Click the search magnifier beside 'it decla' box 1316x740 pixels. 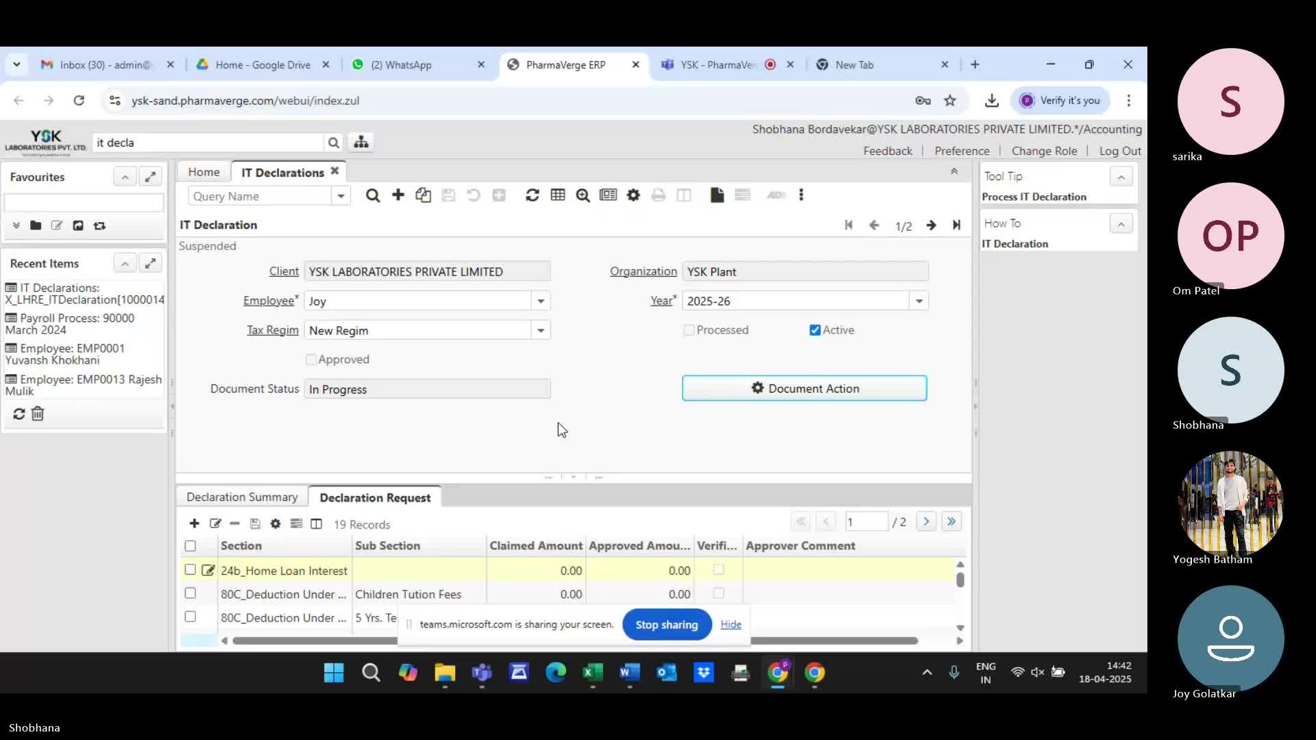[334, 143]
